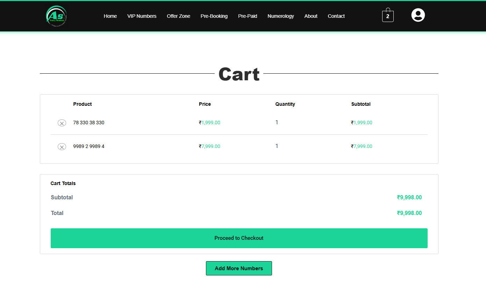
Task: Open the shopping bag cart icon
Action: (x=388, y=16)
